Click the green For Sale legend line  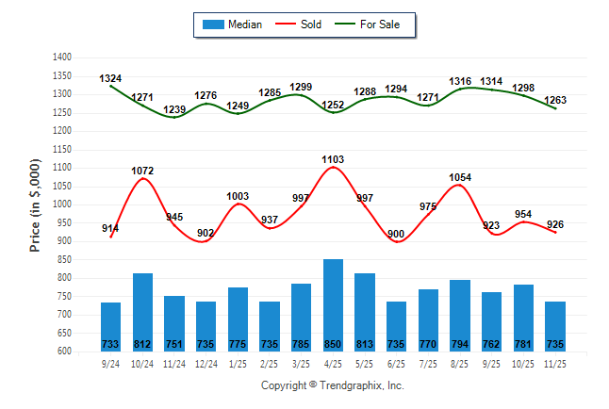[x=343, y=25]
